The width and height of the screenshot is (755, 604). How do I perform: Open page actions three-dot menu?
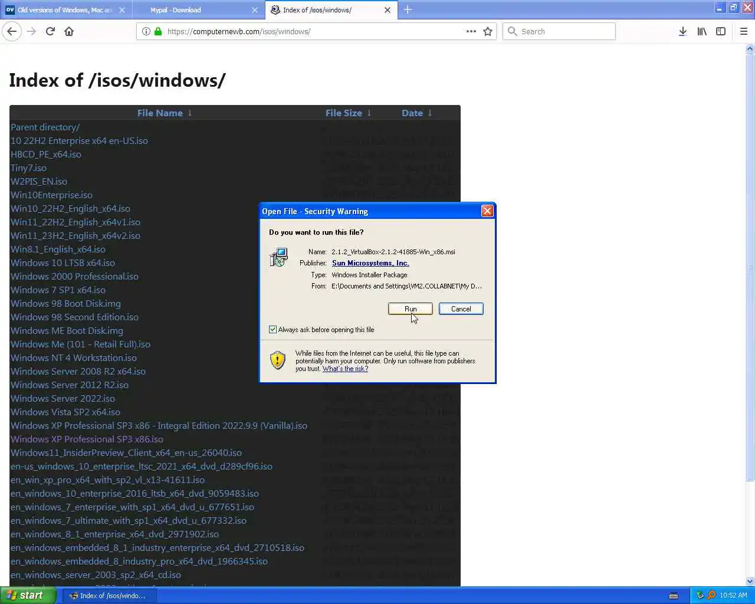point(471,31)
